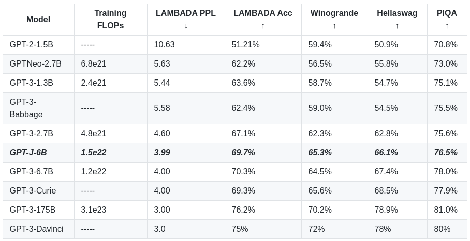Screen dimensions: 470x241
Task: Click the 69.7% LAMBADA Acc cell
Action: coord(243,153)
